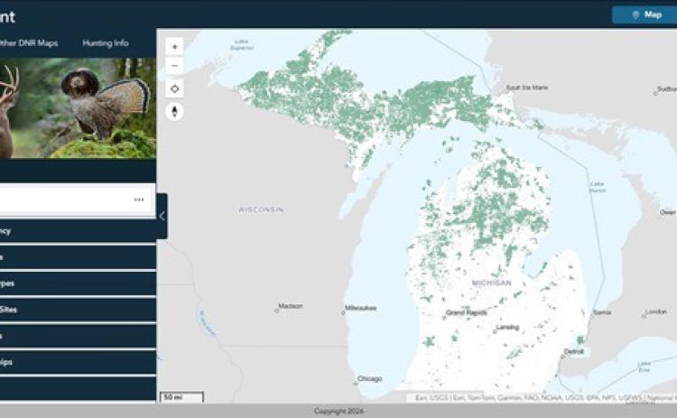Screen dimensions: 677x418
Task: Collapse the side panel with the arrow
Action: point(162,216)
